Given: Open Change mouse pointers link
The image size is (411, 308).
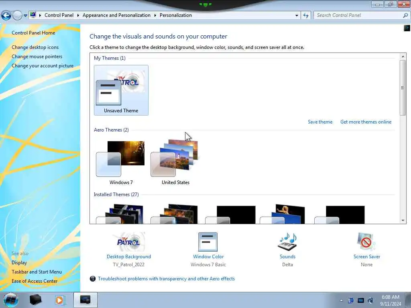Looking at the screenshot, I should (37, 57).
